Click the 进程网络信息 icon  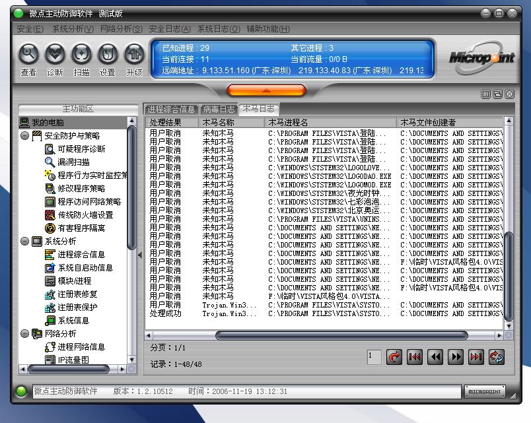tap(50, 347)
